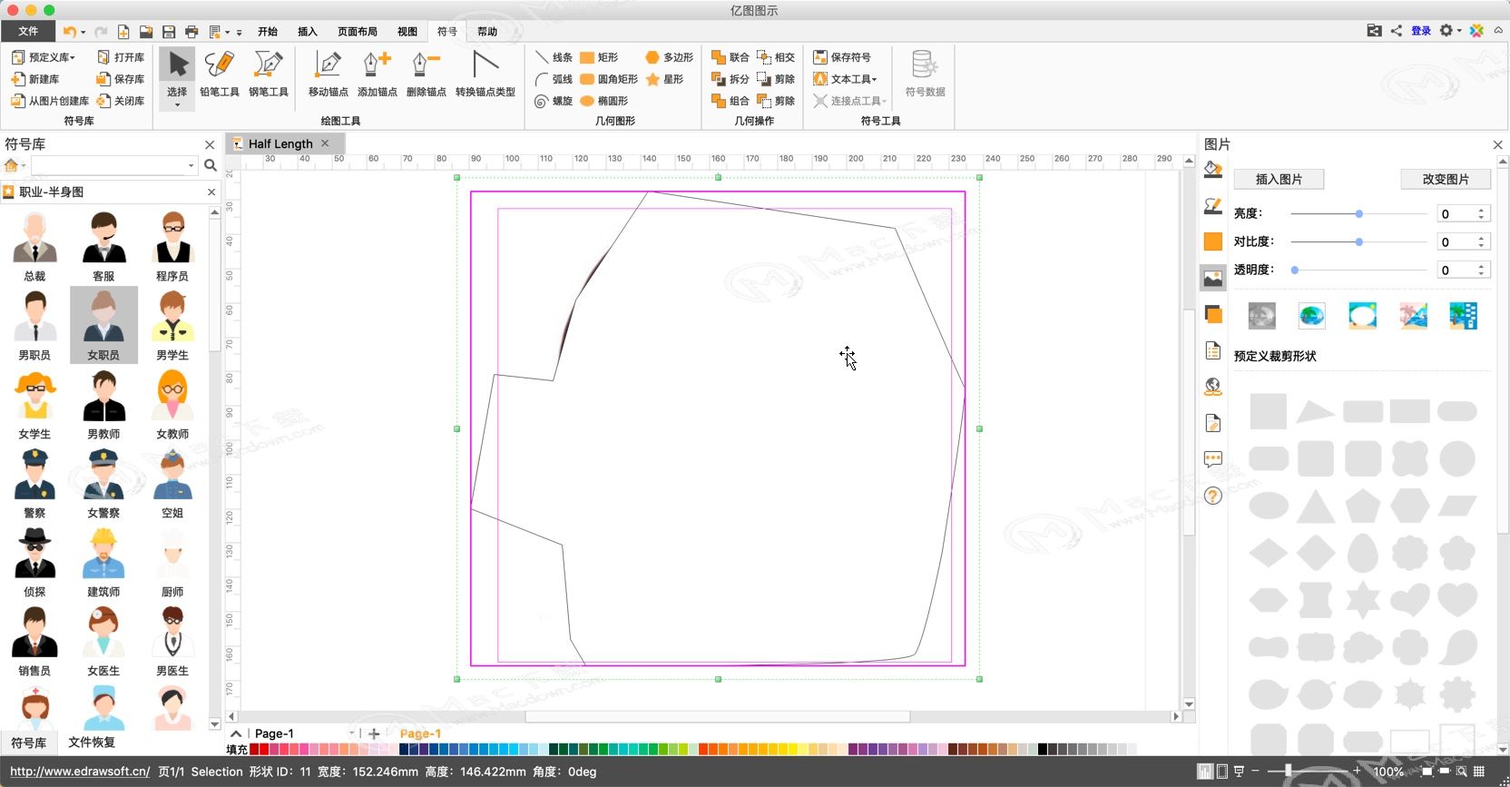
Task: Click the 保存符号 save symbol button
Action: 842,57
